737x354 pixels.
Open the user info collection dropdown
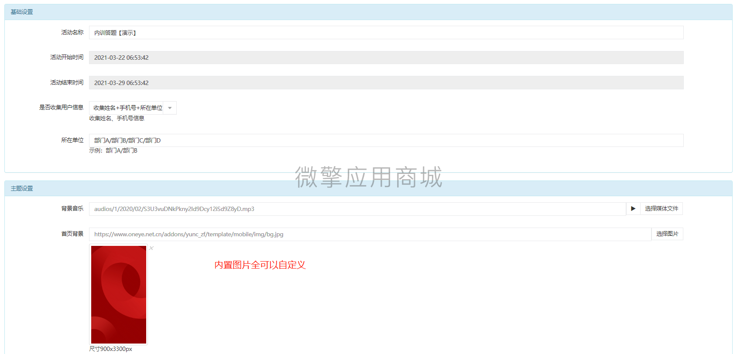click(x=133, y=108)
